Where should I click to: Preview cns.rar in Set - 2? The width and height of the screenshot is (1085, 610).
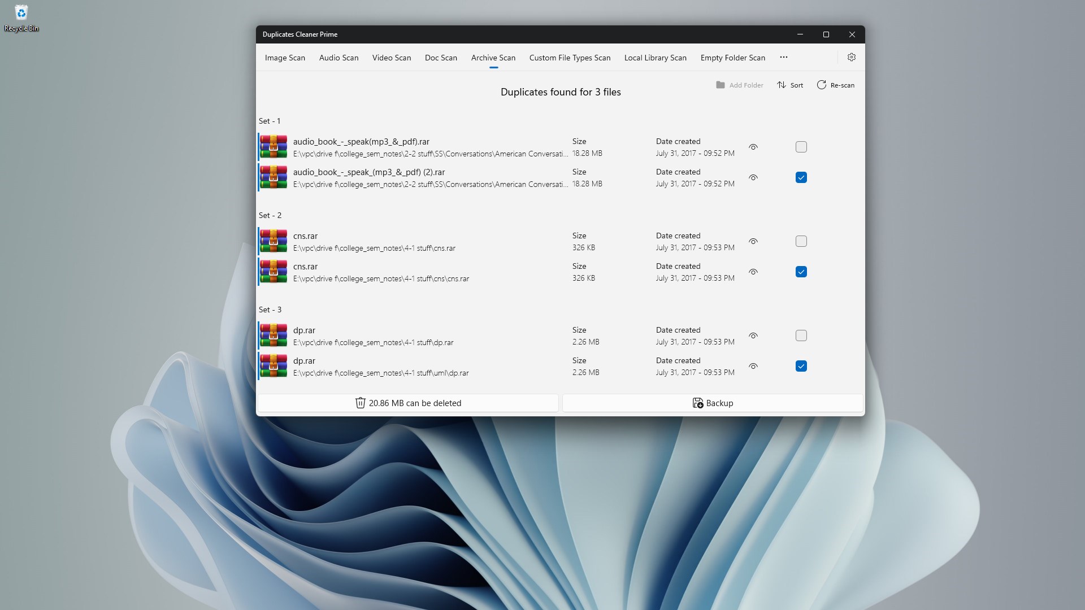(753, 241)
